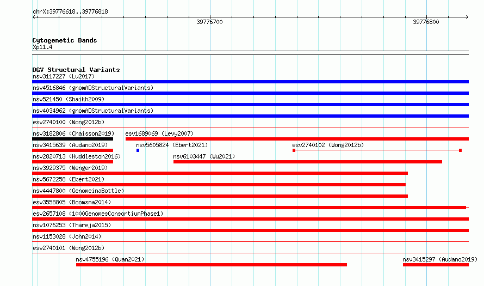Click the chrX:39776618..39776818 coordinate label
The image size is (484, 286).
point(70,12)
